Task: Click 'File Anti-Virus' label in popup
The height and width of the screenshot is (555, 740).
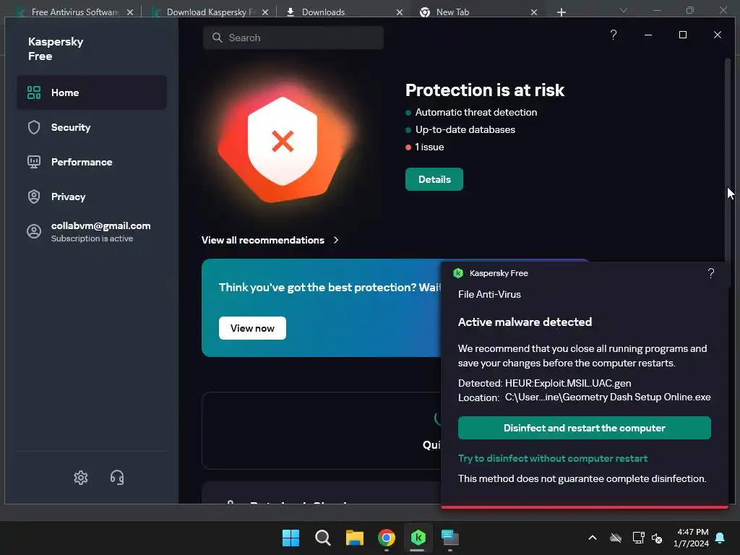Action: [489, 295]
